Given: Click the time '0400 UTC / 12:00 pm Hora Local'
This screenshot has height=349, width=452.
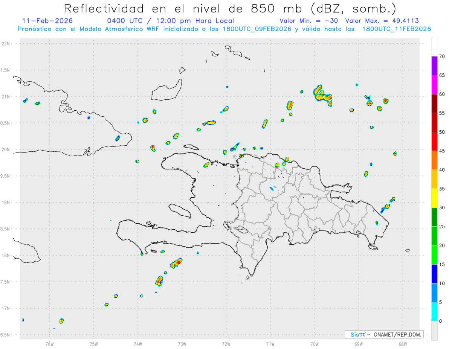Looking at the screenshot, I should pos(171,21).
